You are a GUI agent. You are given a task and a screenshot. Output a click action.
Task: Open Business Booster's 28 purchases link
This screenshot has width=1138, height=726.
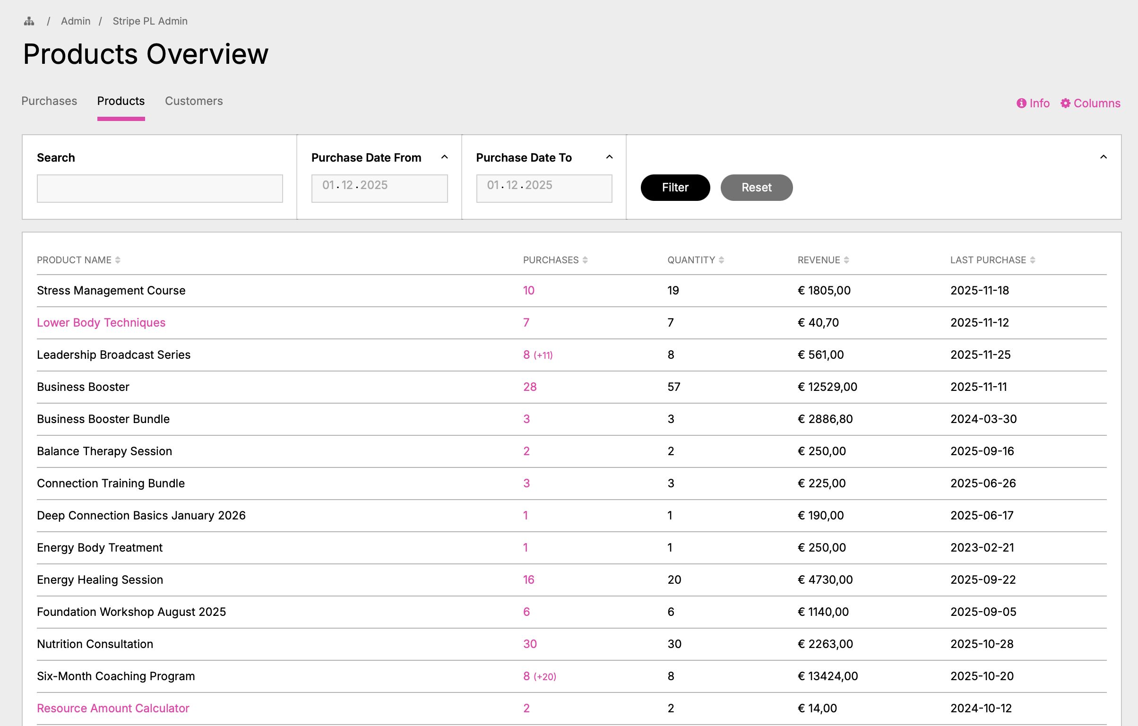(530, 387)
